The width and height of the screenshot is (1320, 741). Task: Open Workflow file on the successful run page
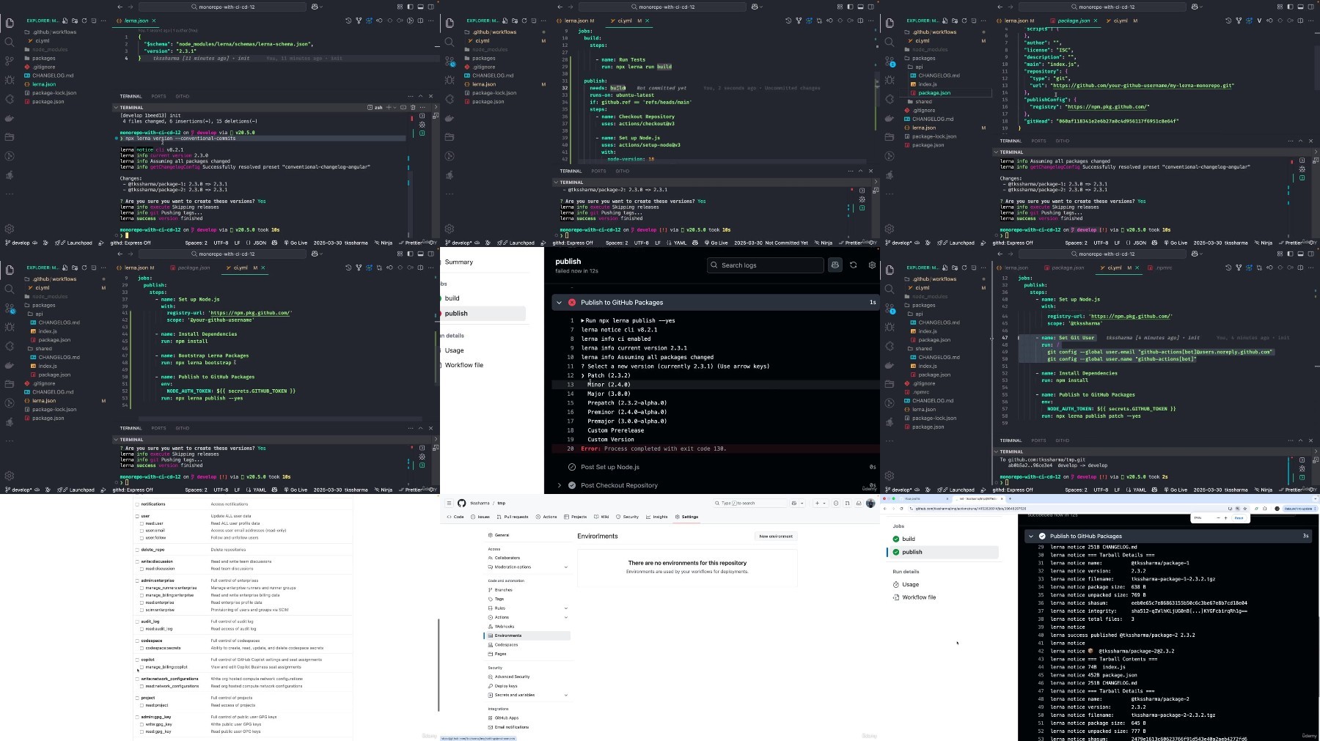pyautogui.click(x=914, y=597)
